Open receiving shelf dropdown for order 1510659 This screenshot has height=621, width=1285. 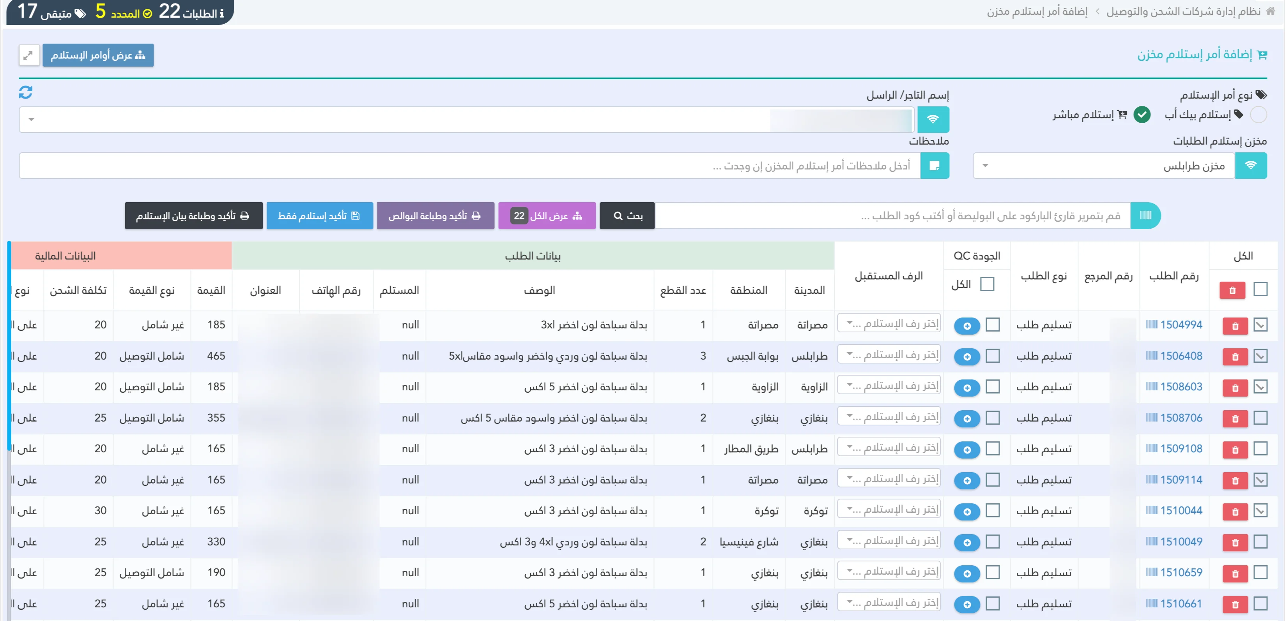889,571
